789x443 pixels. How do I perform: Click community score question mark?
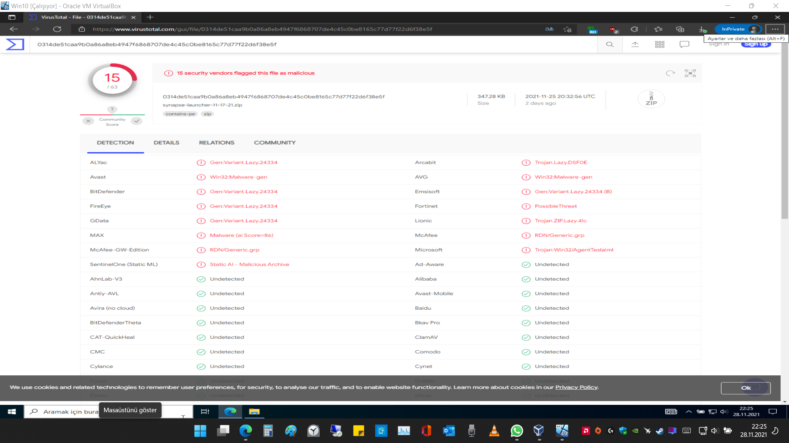click(x=112, y=110)
